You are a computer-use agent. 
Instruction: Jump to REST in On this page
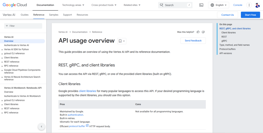point(224,37)
